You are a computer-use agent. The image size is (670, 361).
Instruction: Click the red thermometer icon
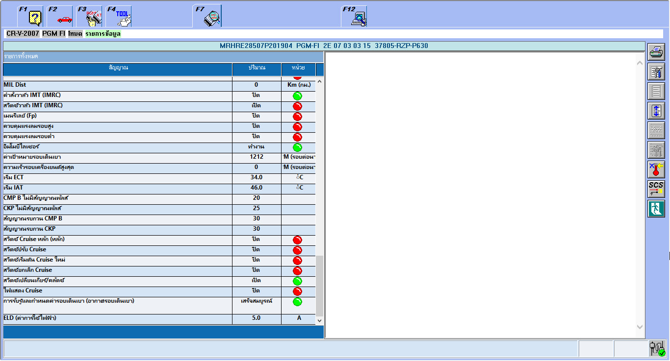coord(656,169)
